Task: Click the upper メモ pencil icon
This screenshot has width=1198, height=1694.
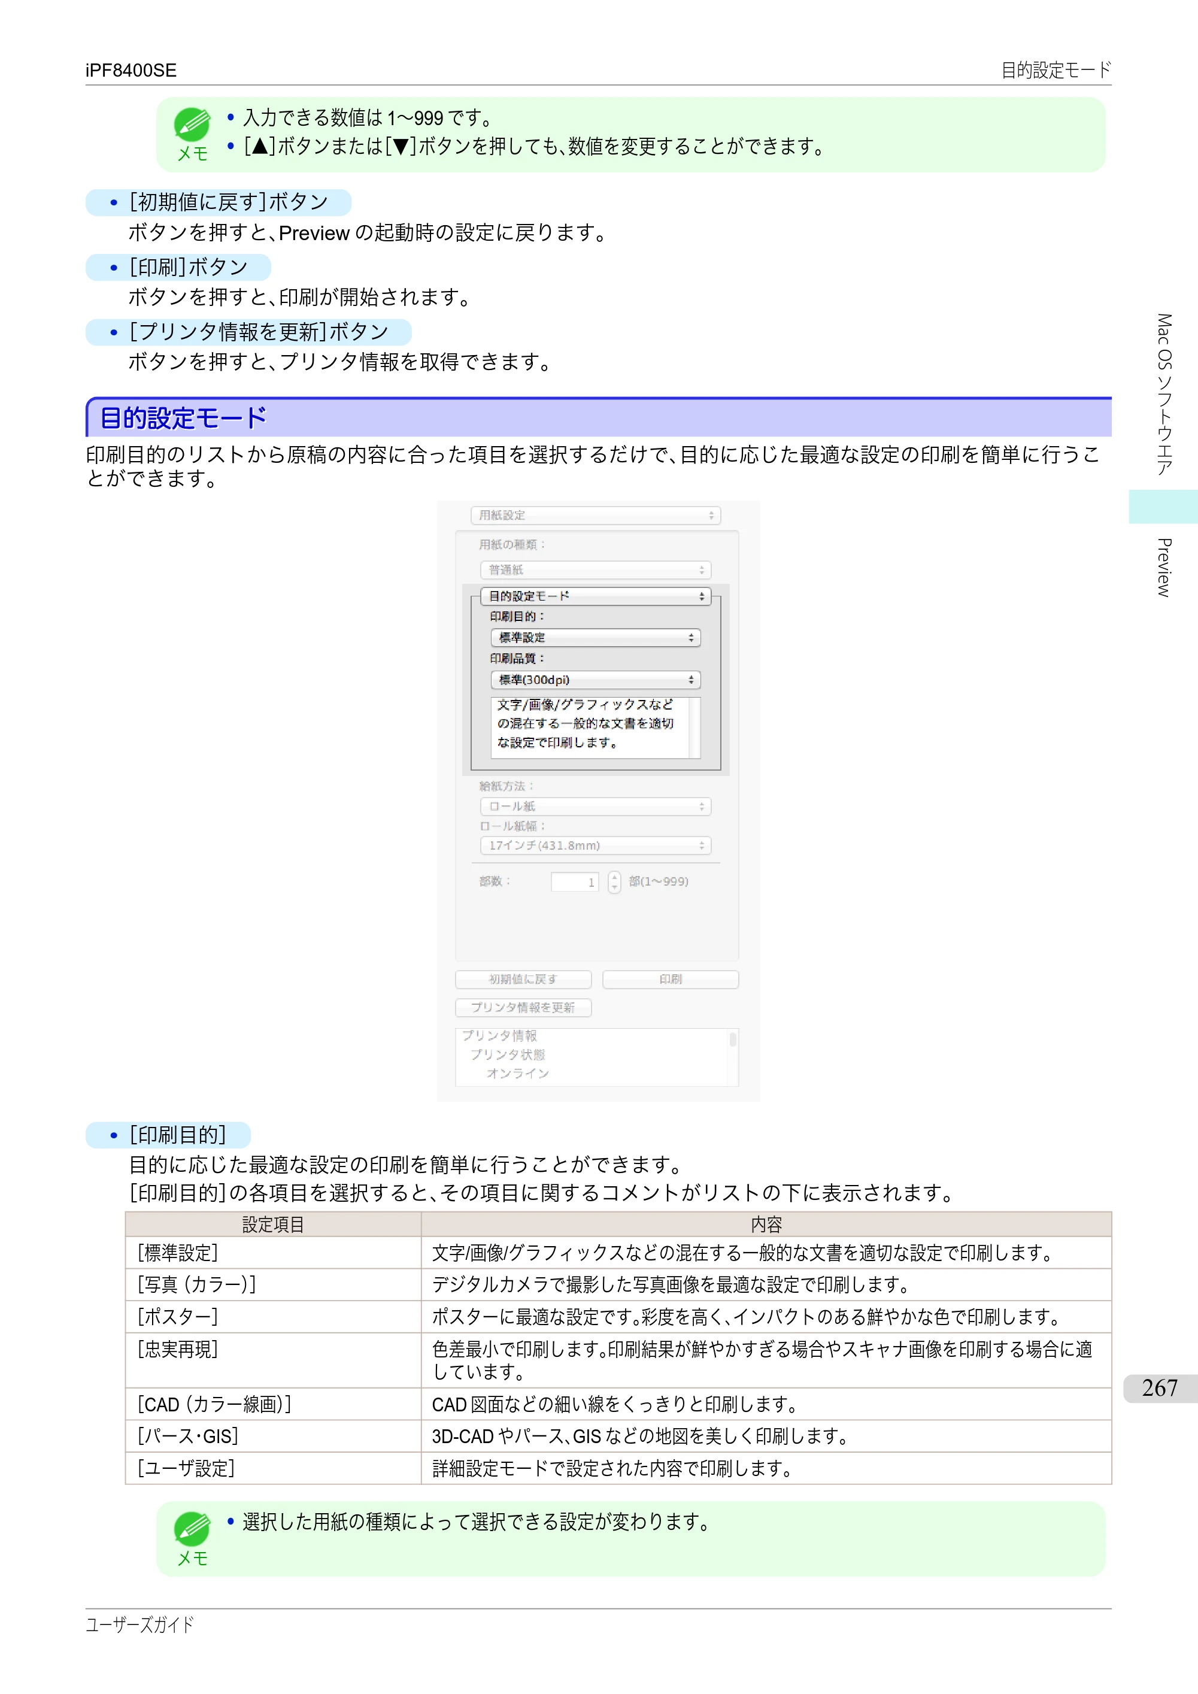Action: (x=192, y=124)
